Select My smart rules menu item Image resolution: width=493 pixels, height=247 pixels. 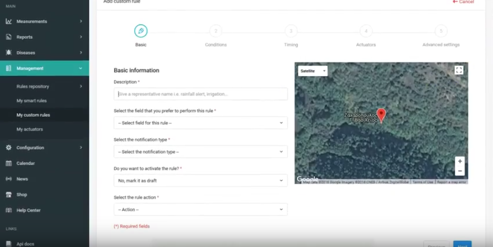(31, 101)
